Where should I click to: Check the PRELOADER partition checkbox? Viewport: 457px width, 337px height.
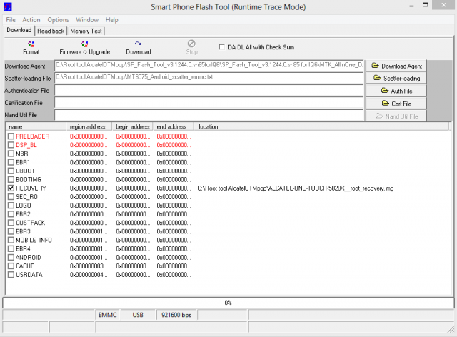point(11,136)
